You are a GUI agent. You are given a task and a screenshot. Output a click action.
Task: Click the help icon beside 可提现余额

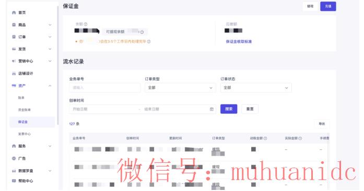coord(142,32)
